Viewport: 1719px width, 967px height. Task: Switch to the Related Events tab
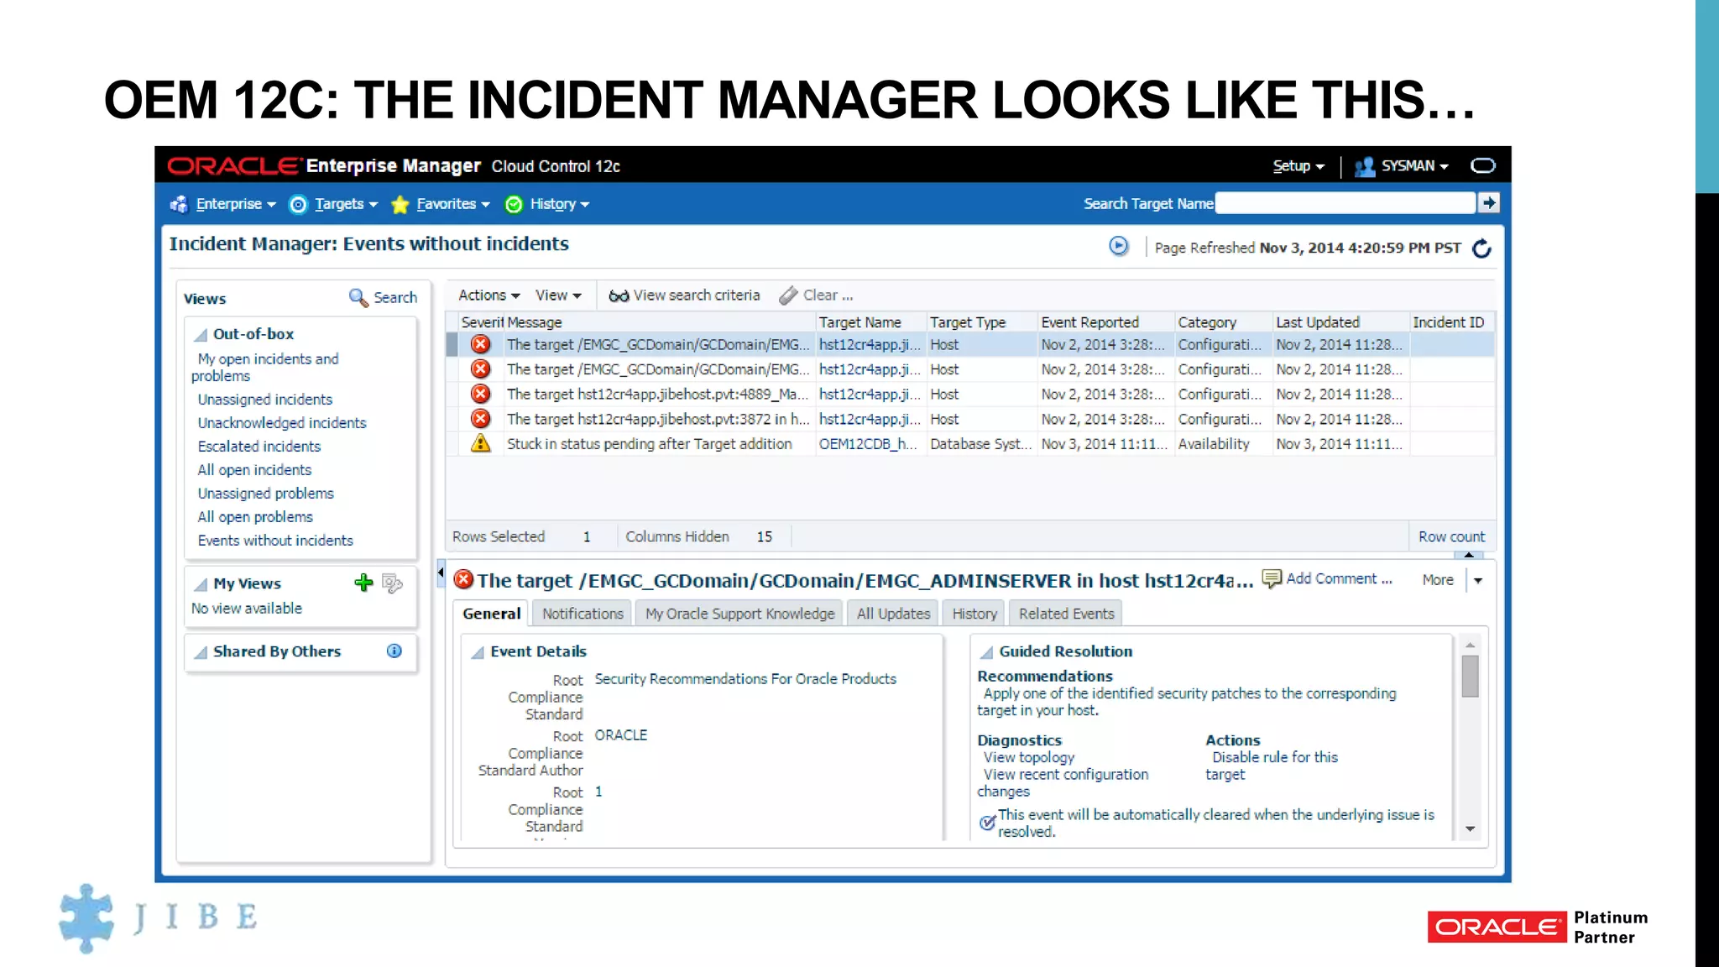1066,614
